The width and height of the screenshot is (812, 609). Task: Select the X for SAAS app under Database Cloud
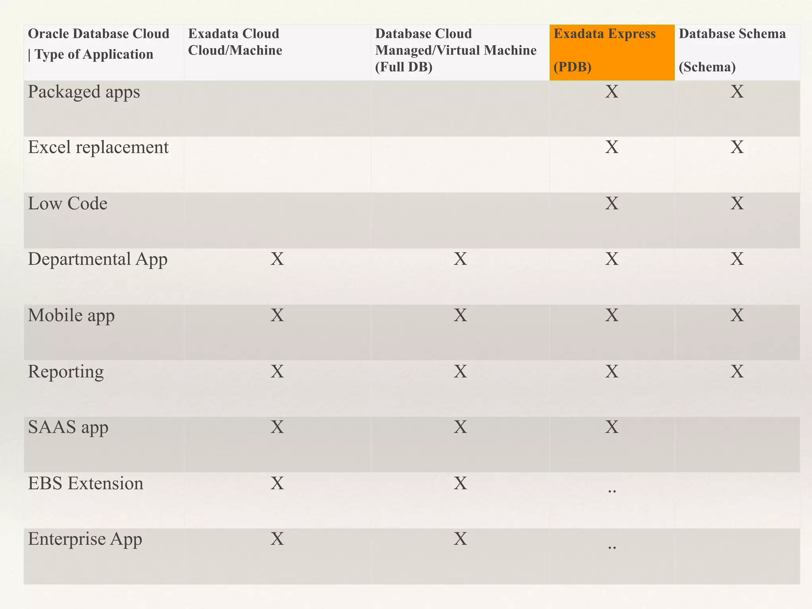click(460, 427)
